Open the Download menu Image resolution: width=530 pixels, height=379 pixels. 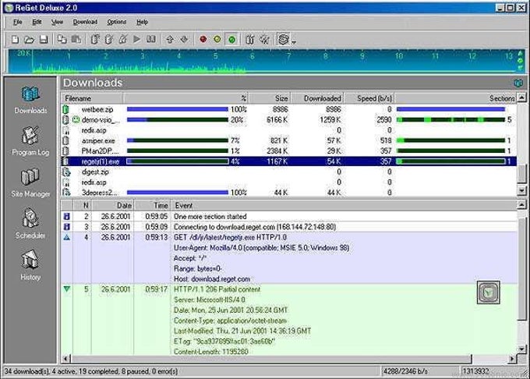coord(85,22)
